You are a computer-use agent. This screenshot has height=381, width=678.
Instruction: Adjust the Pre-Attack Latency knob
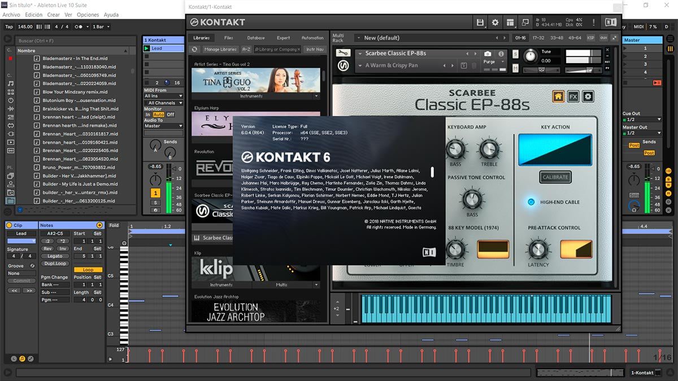(x=538, y=249)
